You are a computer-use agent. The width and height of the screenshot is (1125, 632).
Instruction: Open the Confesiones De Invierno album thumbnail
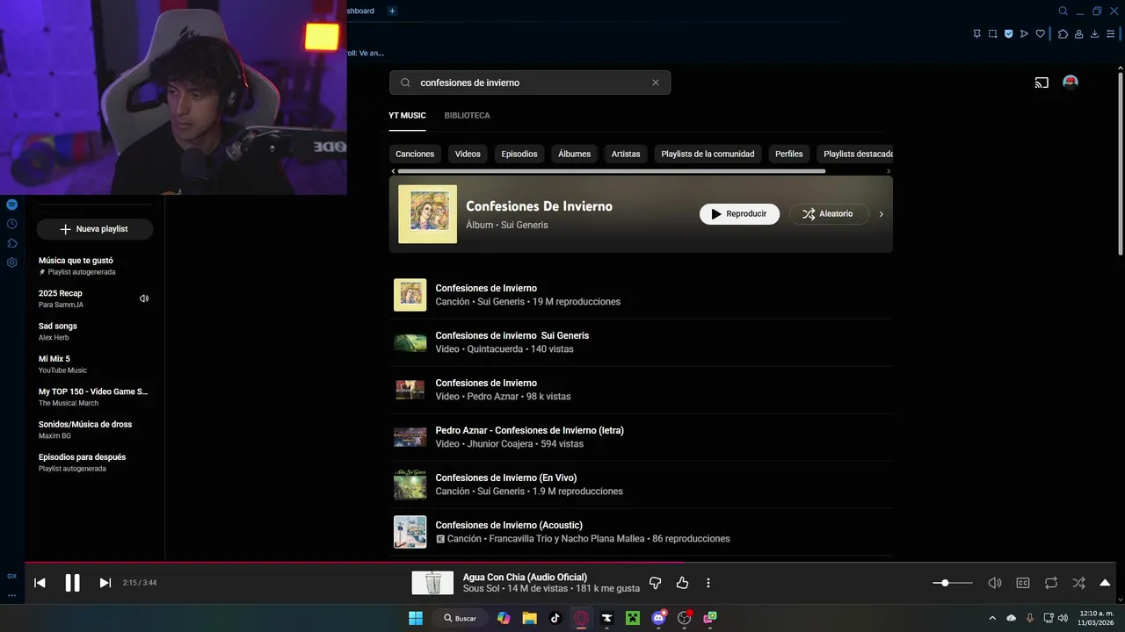click(x=427, y=214)
